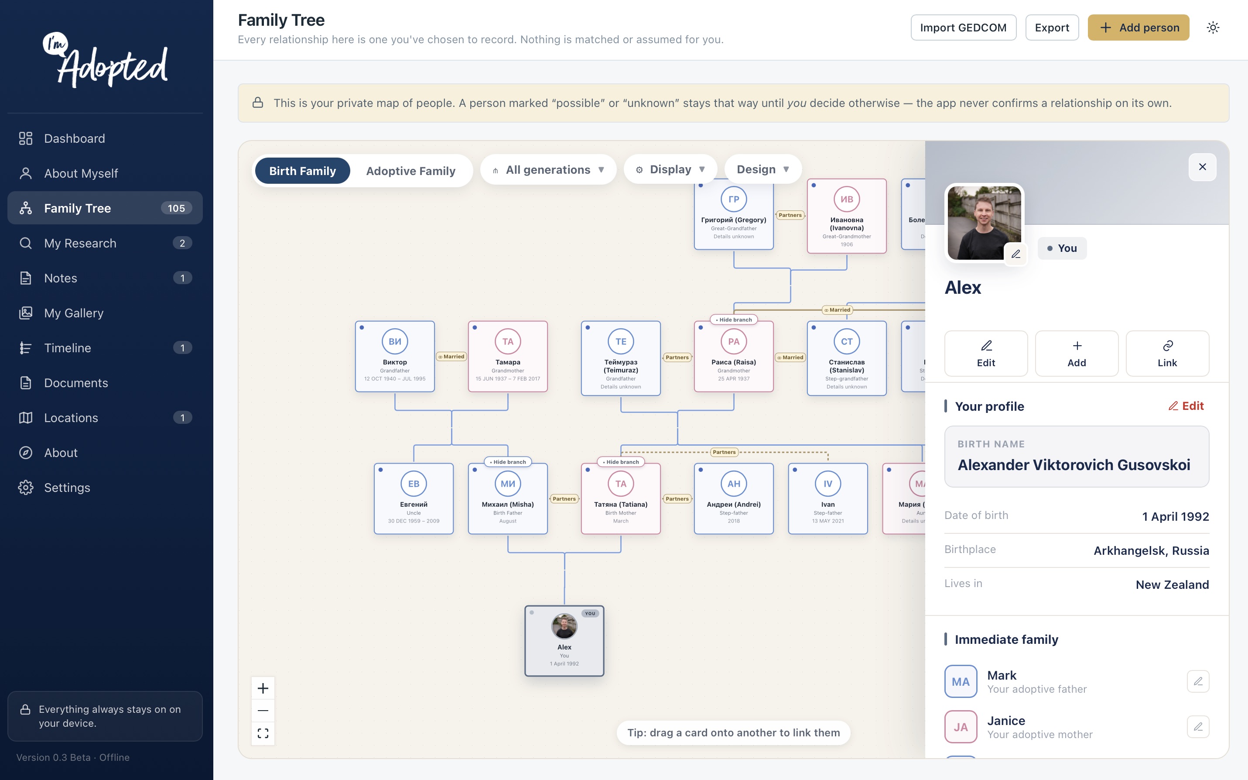Click the lock icon in privacy banner
The height and width of the screenshot is (780, 1248).
tap(258, 103)
